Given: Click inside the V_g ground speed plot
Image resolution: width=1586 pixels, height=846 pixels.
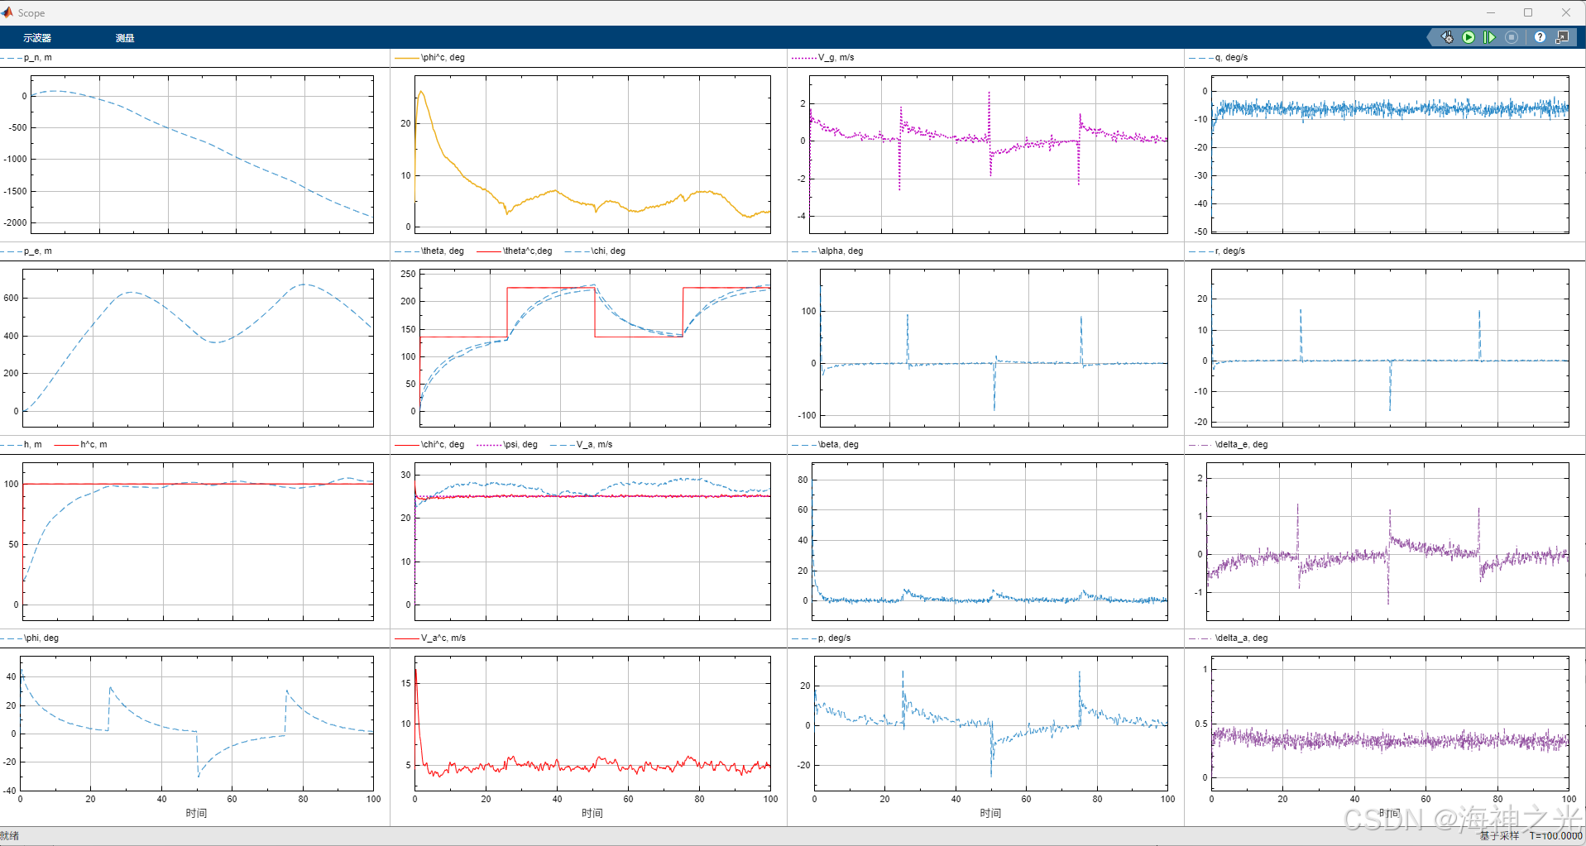Looking at the screenshot, I should click(x=989, y=155).
